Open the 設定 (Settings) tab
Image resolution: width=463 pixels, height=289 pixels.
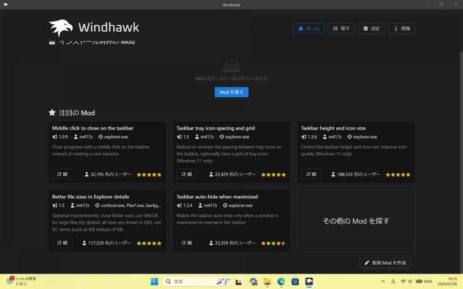coord(371,28)
